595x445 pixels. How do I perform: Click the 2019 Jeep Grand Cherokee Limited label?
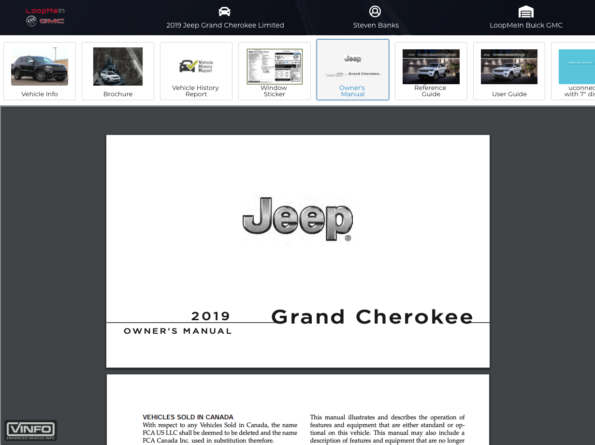click(x=225, y=25)
